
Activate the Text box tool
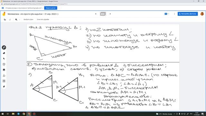(x=4, y=81)
